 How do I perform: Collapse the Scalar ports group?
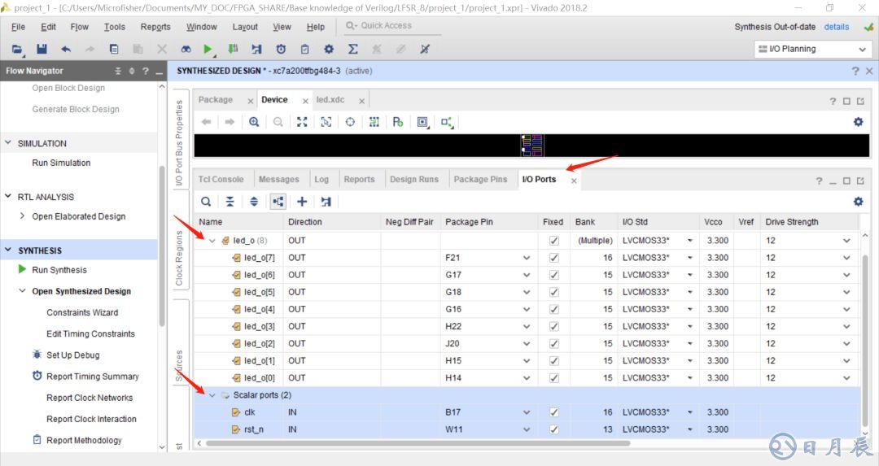pyautogui.click(x=212, y=395)
